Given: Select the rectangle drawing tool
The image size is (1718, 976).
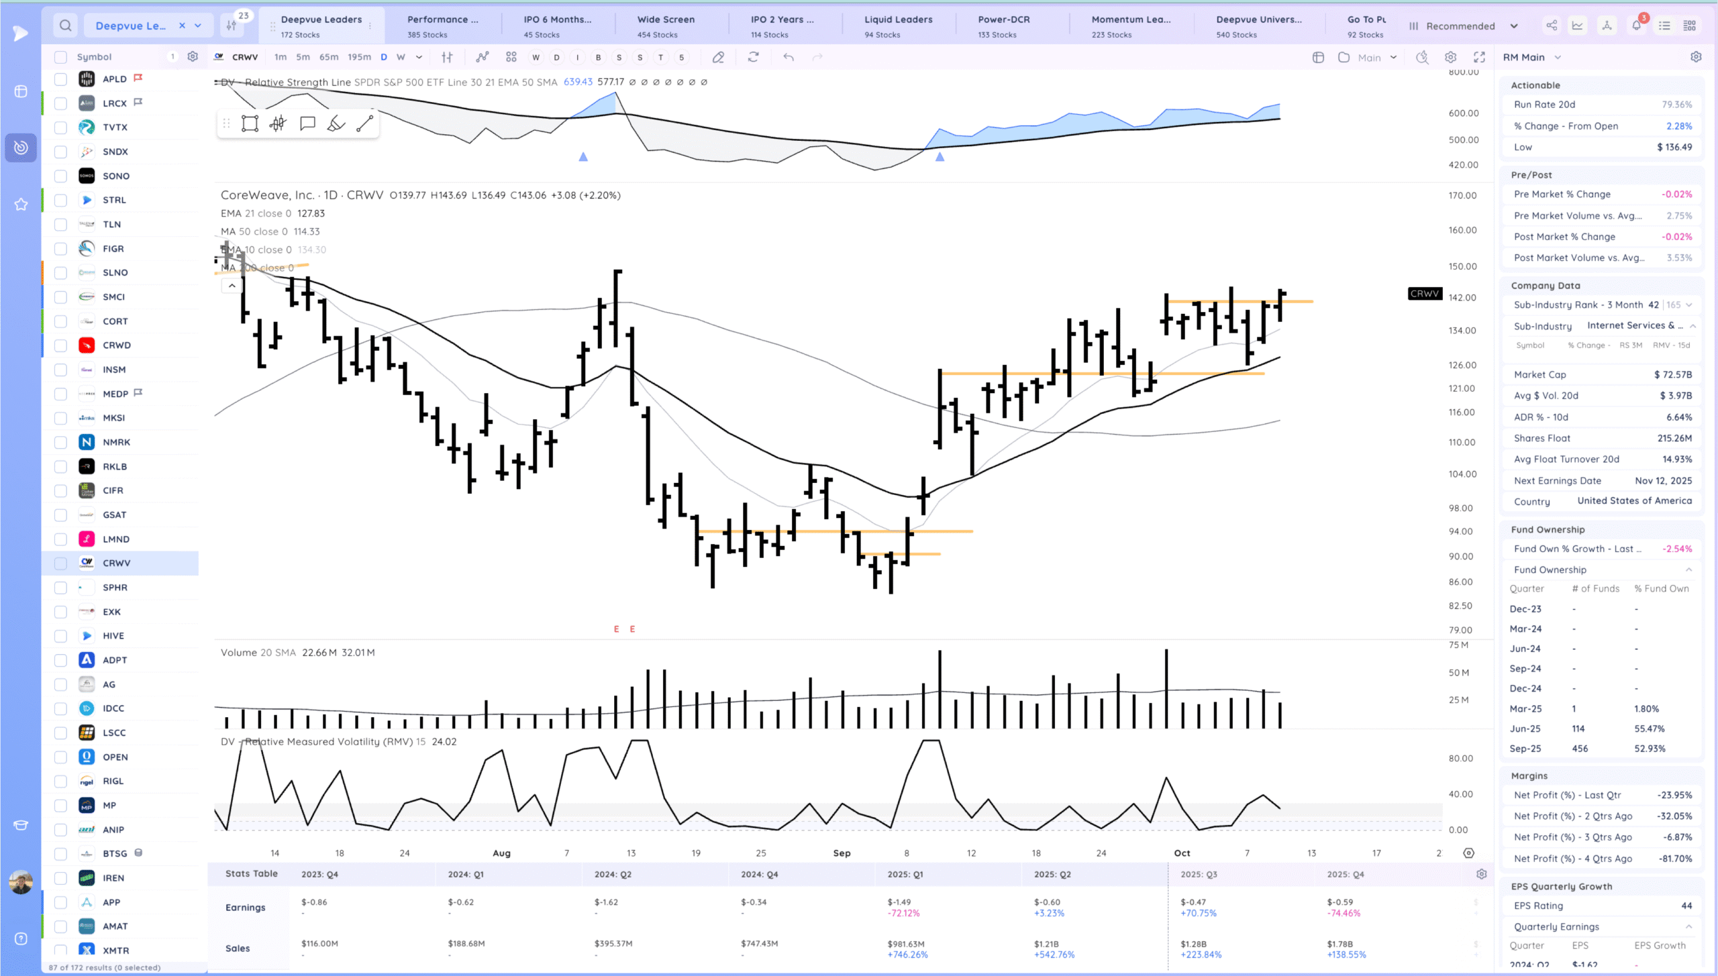Looking at the screenshot, I should [250, 123].
